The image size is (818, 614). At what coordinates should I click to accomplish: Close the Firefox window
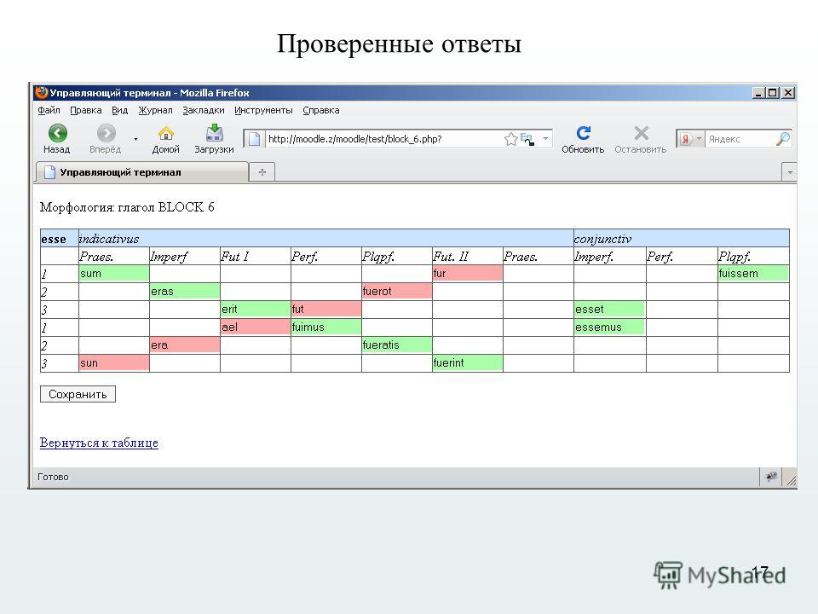coord(788,93)
